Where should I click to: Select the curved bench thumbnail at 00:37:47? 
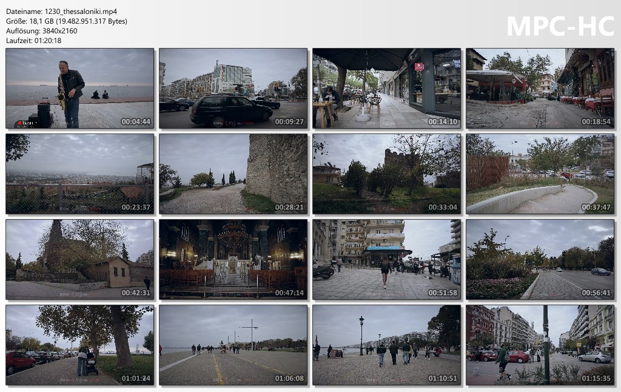tap(540, 174)
